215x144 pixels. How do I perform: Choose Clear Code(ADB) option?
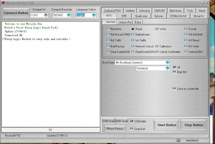point(118,52)
